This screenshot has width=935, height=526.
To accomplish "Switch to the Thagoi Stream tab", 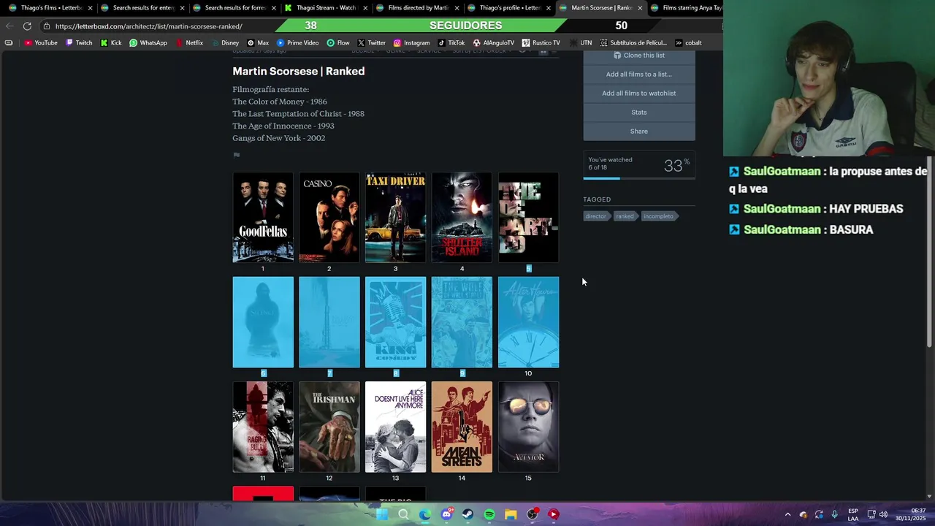I will click(327, 8).
